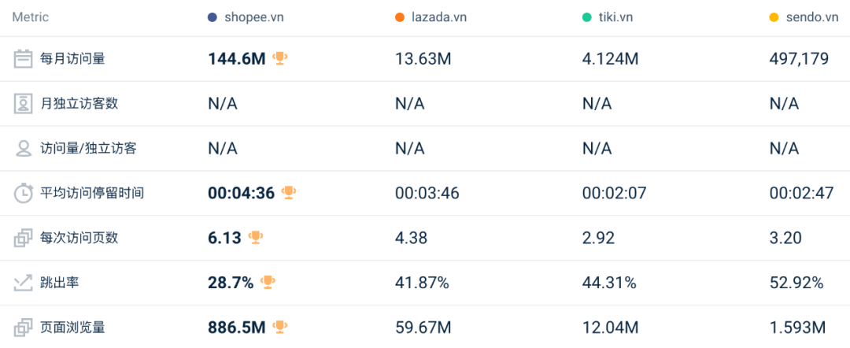
Task: Click the pages icon beside 页面浏览量
Action: tap(23, 328)
